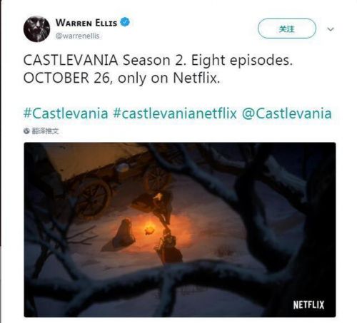The image size is (357, 323).
Task: Click 翻译推文 translate tweet link
Action: pyautogui.click(x=45, y=130)
